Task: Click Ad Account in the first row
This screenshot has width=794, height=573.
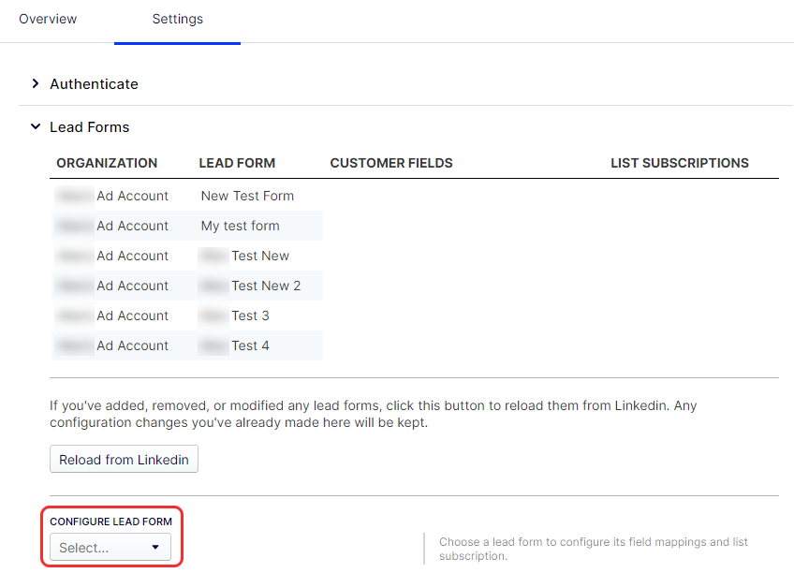Action: click(132, 196)
